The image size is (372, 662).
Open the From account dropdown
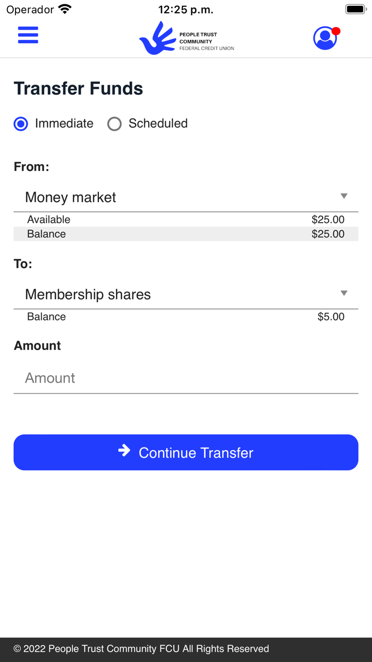pos(186,197)
